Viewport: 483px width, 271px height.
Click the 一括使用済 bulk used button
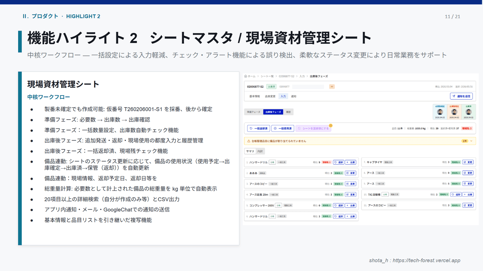[x=283, y=128]
